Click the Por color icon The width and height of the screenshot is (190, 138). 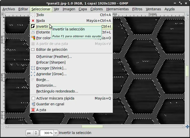tap(33, 38)
